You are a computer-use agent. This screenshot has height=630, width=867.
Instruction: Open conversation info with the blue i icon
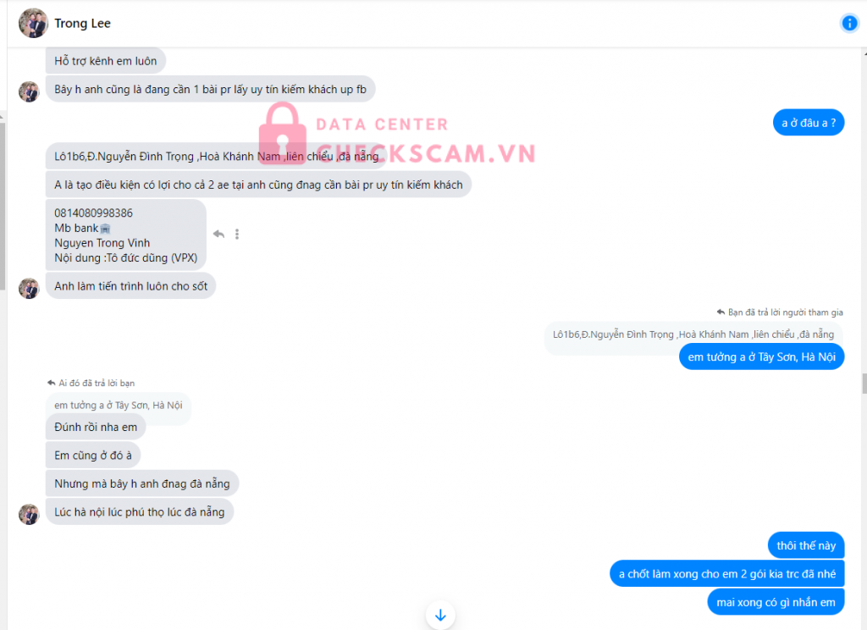click(x=848, y=23)
